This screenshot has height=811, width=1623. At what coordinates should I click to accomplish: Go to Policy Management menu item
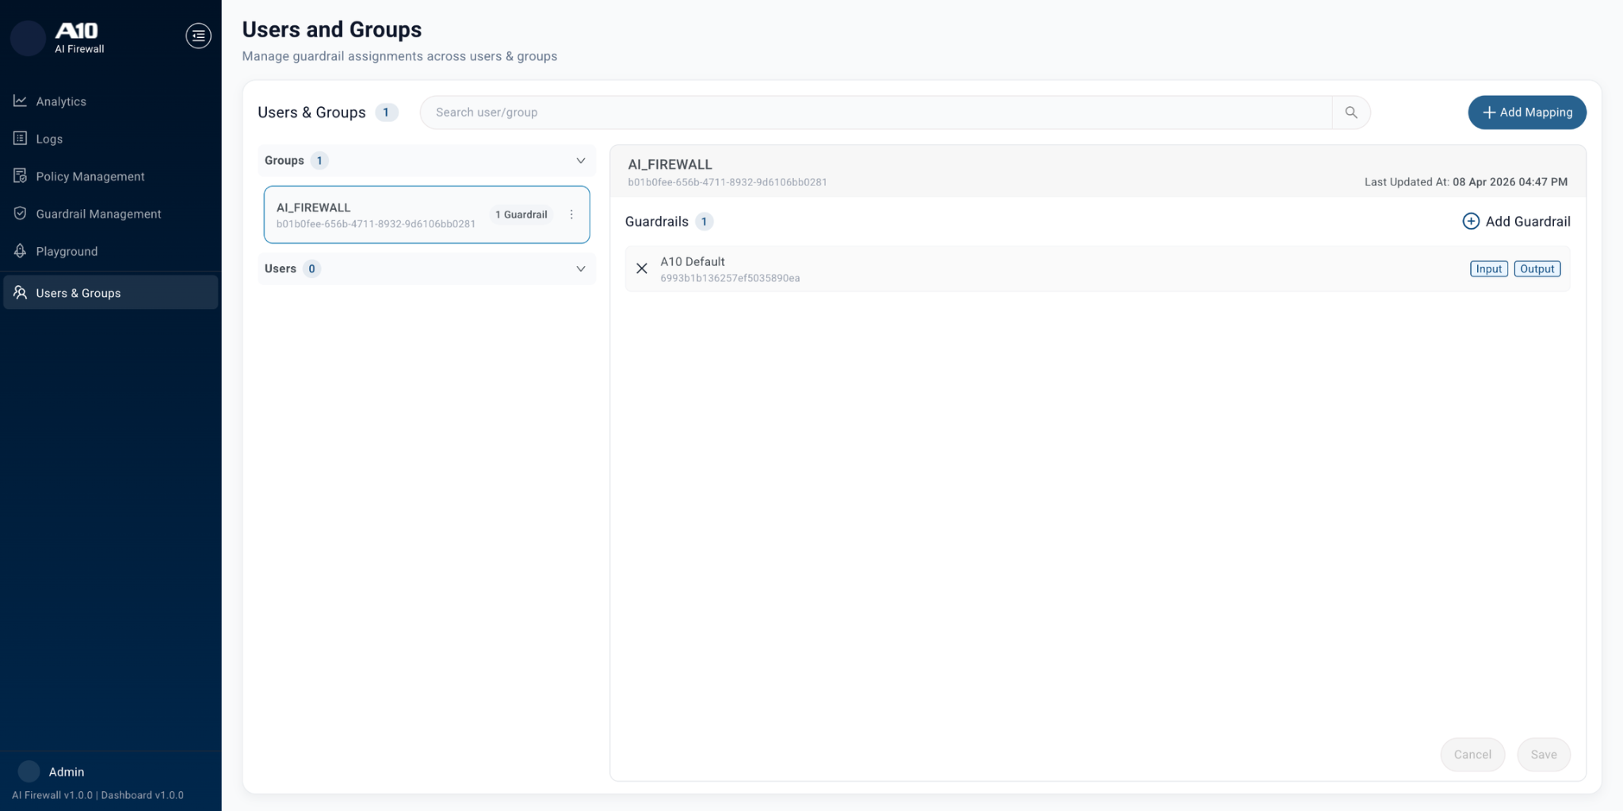[x=90, y=177]
